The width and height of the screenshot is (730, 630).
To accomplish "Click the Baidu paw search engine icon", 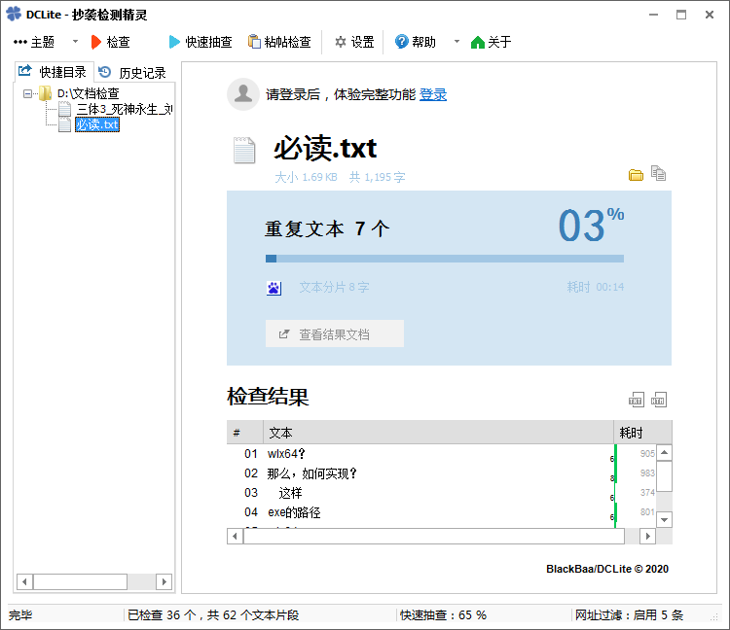I will point(274,289).
